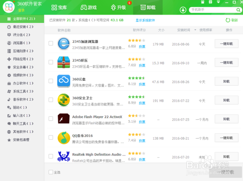243x181 pixels.
Task: Select 输入法 (1) category
Action: (x=22, y=116)
